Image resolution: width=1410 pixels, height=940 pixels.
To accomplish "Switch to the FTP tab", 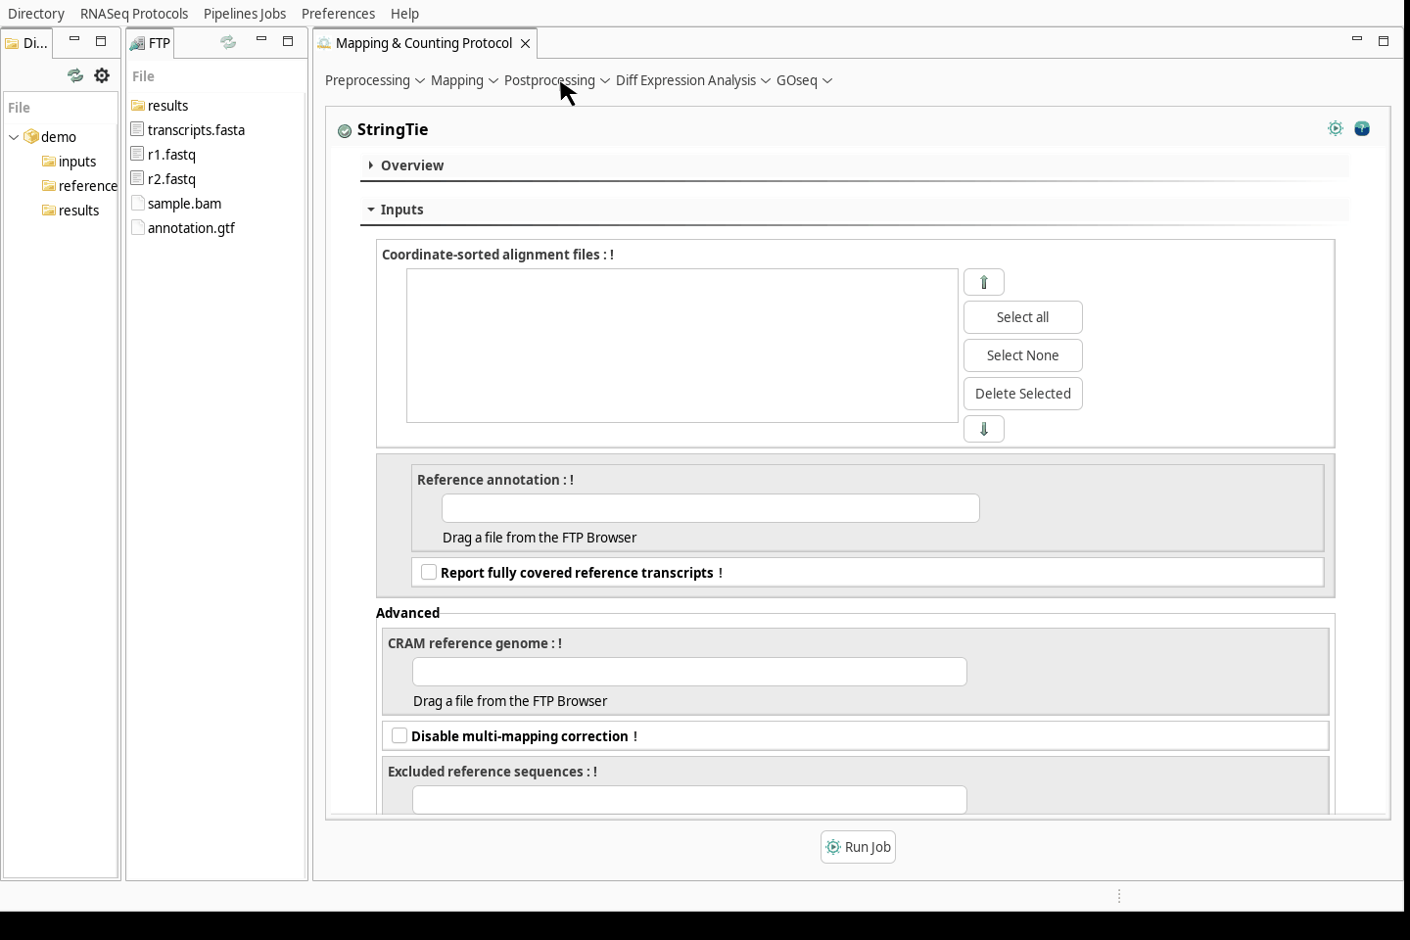I will click(151, 43).
